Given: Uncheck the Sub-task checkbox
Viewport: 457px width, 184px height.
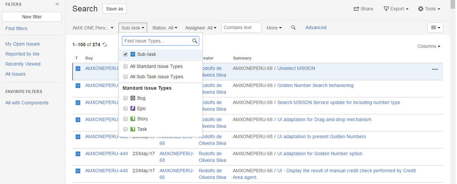Looking at the screenshot, I should (125, 54).
